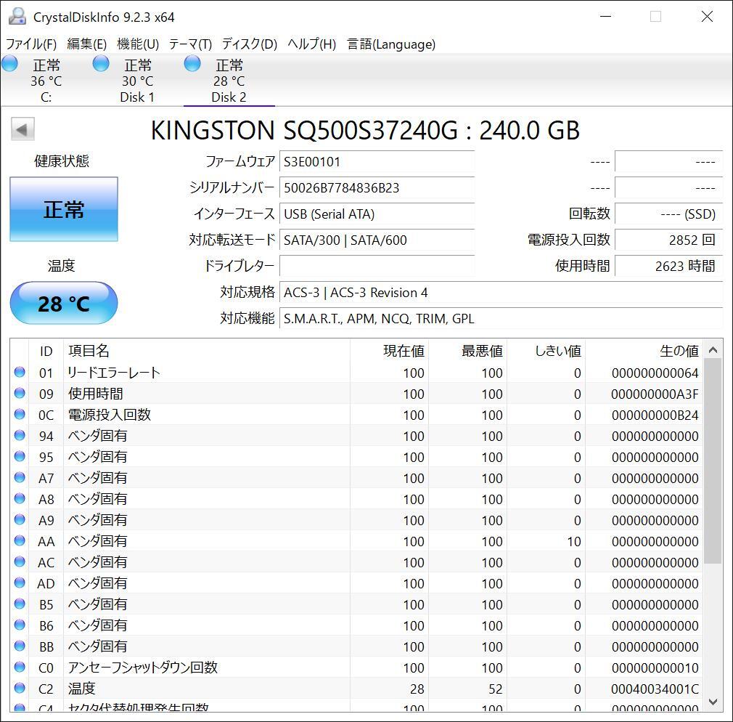Click status dot of row A9
This screenshot has height=722, width=733.
click(20, 519)
